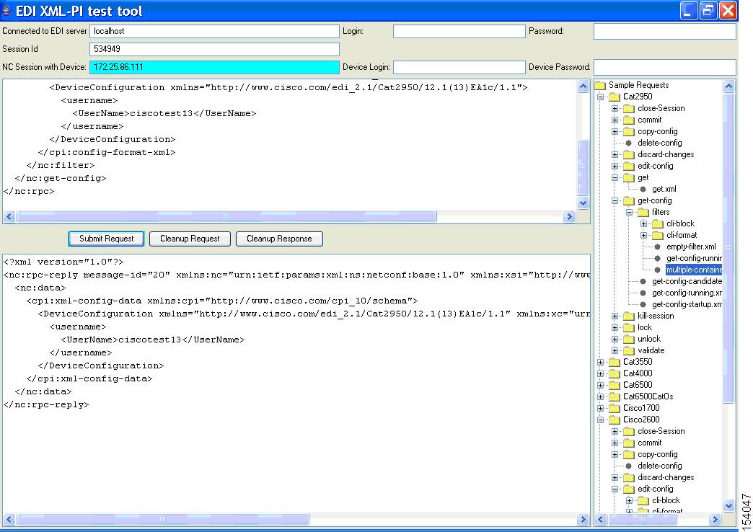Collapse the Cisco2600 device node

click(x=600, y=420)
